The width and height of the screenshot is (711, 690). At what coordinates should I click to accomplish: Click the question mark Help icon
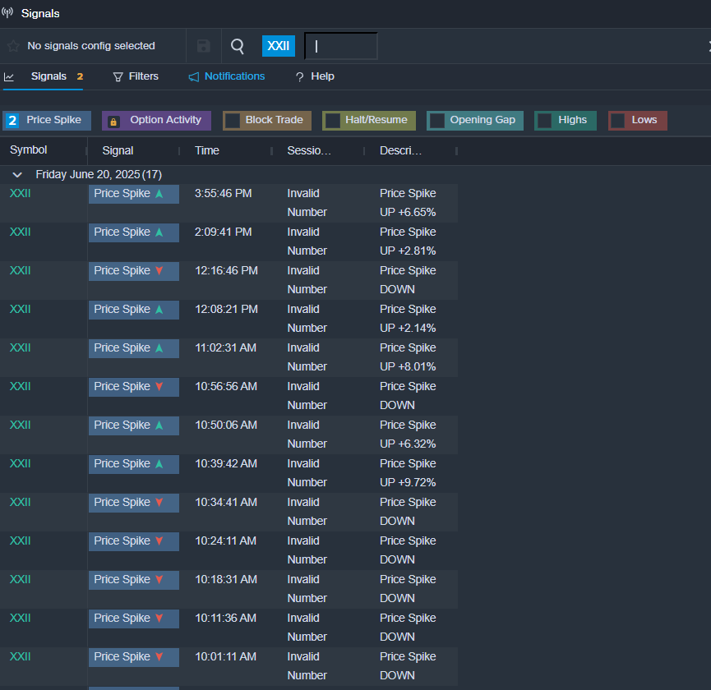[x=300, y=76]
